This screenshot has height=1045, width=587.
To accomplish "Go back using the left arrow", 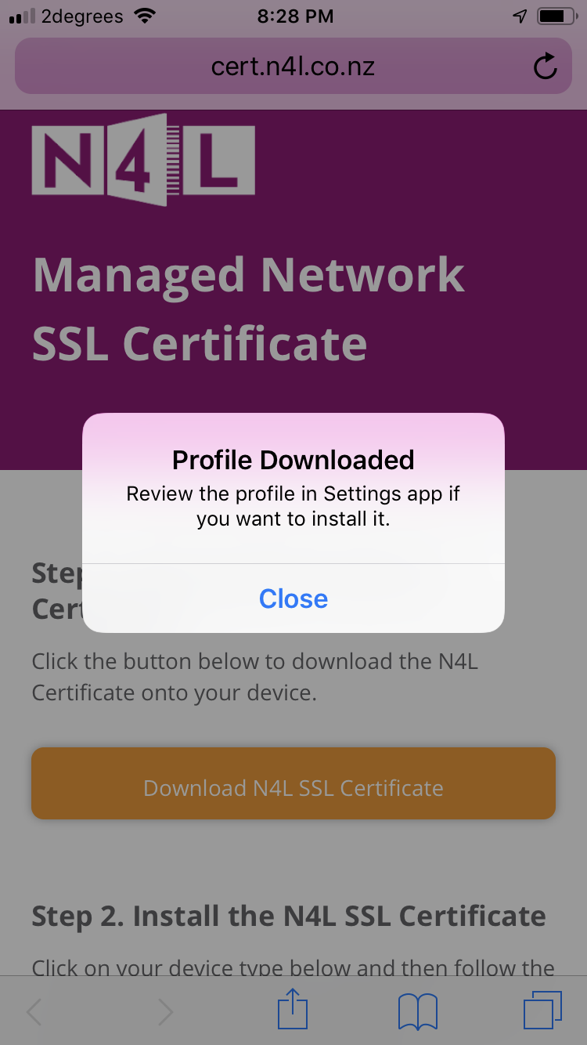I will coord(34,1012).
